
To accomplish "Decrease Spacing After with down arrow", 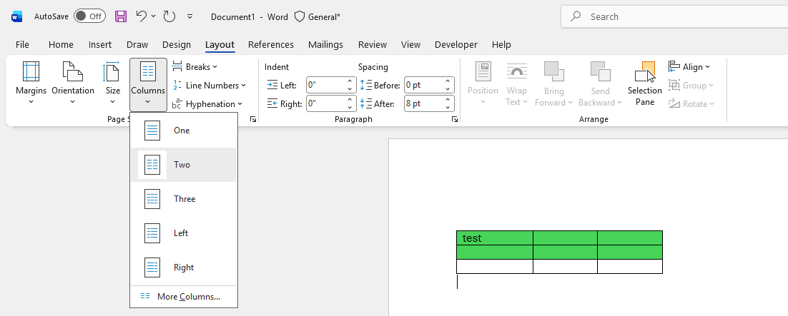I will pos(448,108).
